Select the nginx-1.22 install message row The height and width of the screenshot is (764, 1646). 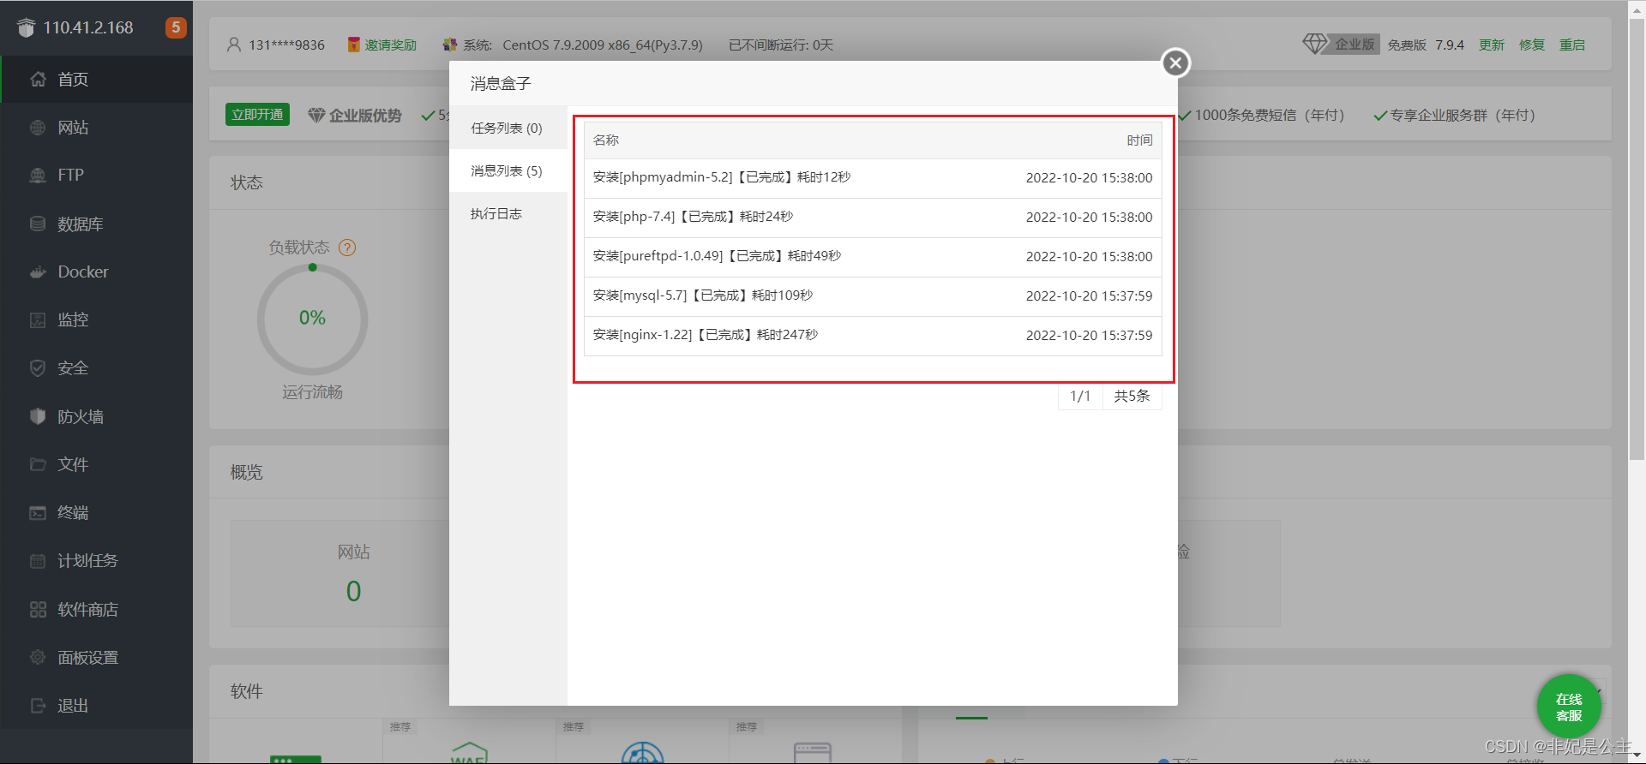click(x=873, y=336)
